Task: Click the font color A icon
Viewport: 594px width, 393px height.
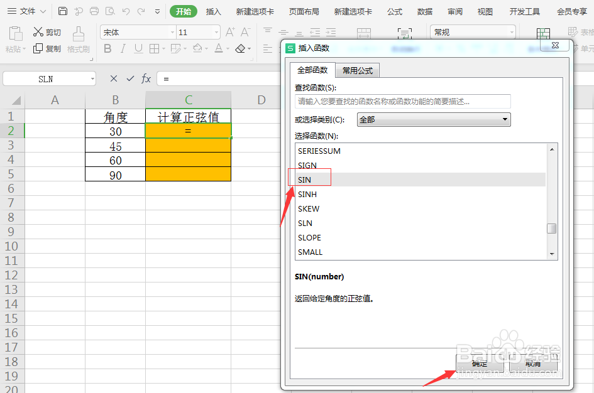Action: point(219,48)
